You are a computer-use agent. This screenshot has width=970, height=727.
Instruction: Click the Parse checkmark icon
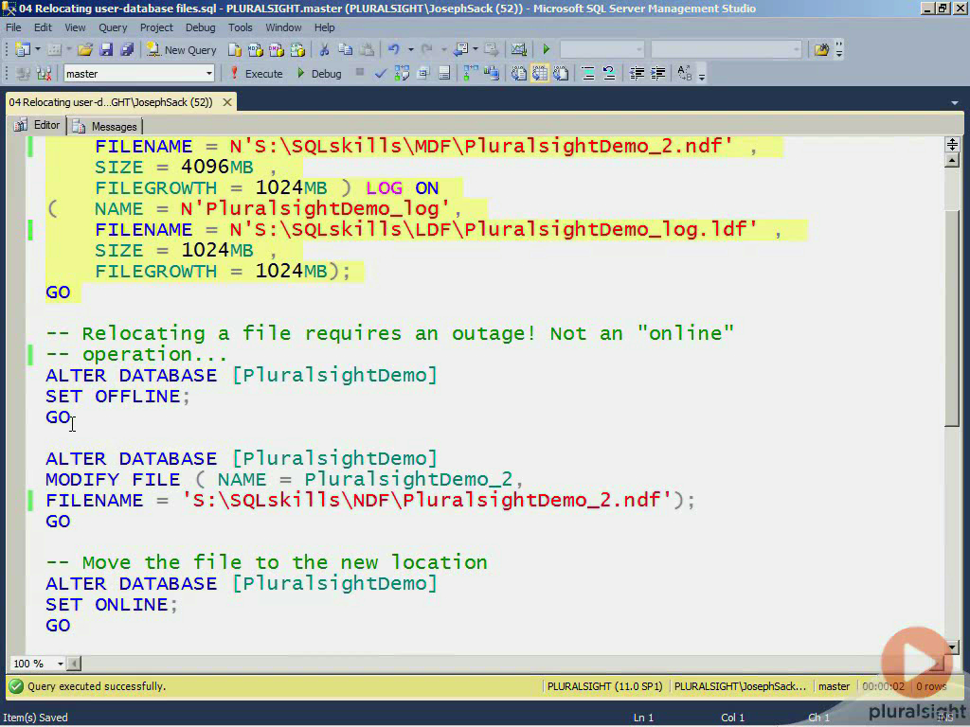381,74
